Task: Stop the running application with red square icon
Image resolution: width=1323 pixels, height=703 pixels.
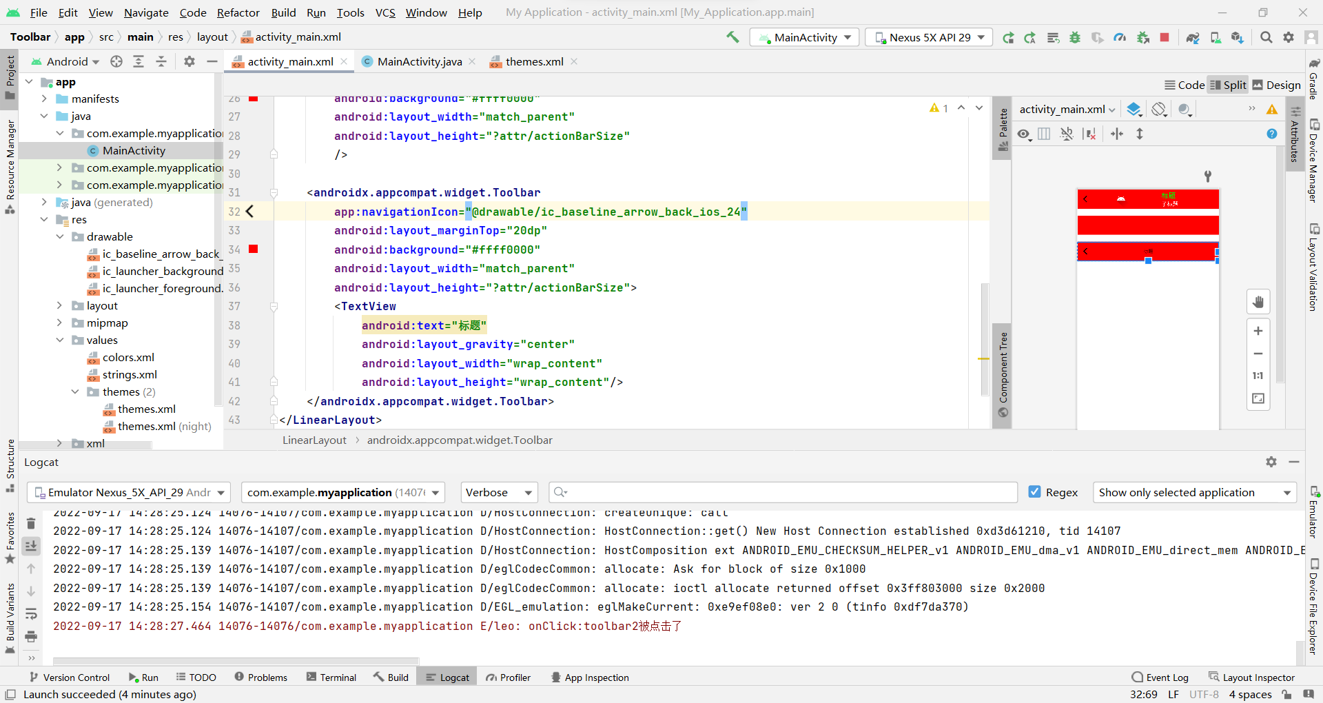Action: coord(1165,37)
